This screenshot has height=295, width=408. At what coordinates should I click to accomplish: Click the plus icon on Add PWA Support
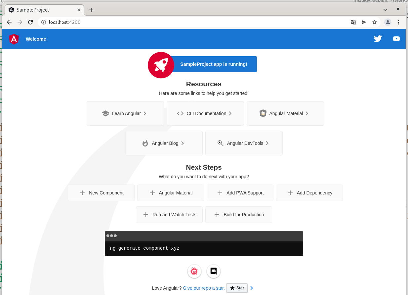click(x=220, y=193)
